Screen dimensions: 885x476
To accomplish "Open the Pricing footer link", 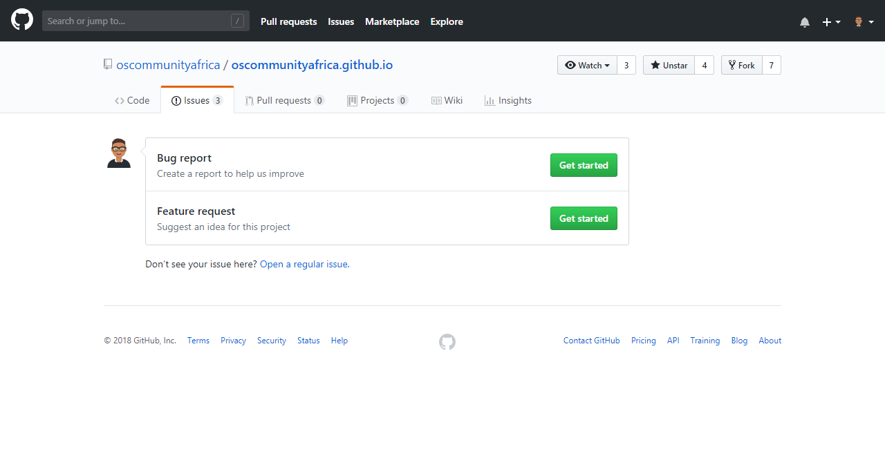I will tap(644, 341).
